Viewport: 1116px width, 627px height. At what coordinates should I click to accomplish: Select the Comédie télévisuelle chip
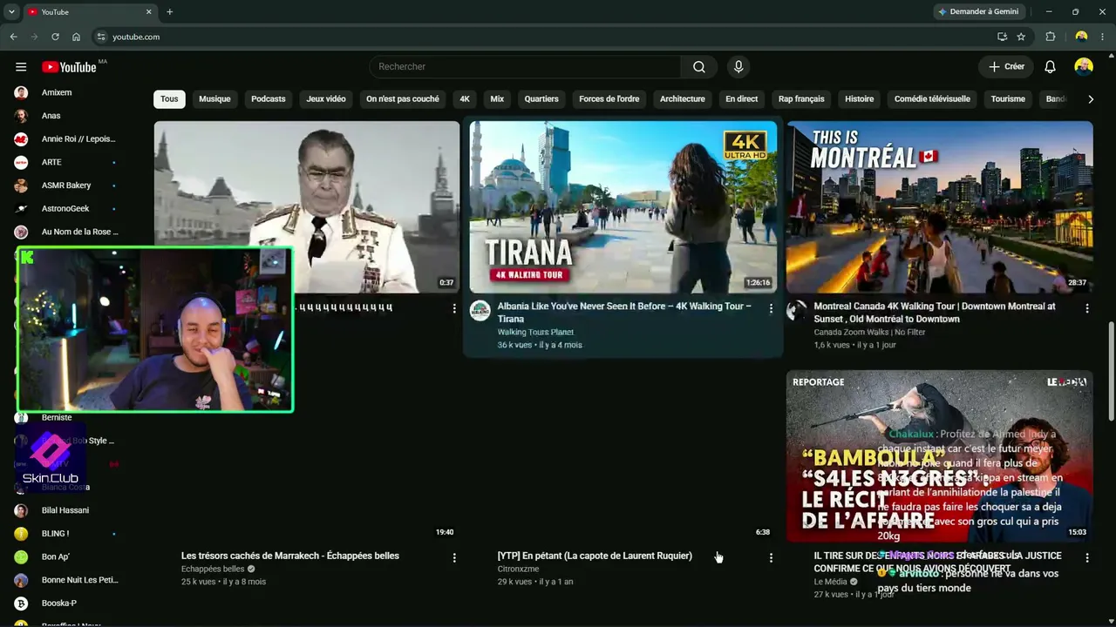tap(932, 99)
